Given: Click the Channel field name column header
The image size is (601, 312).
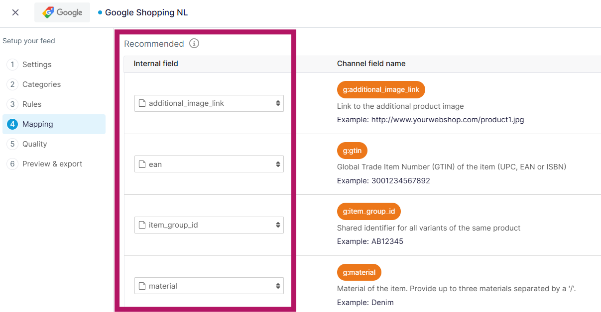Looking at the screenshot, I should (x=371, y=64).
